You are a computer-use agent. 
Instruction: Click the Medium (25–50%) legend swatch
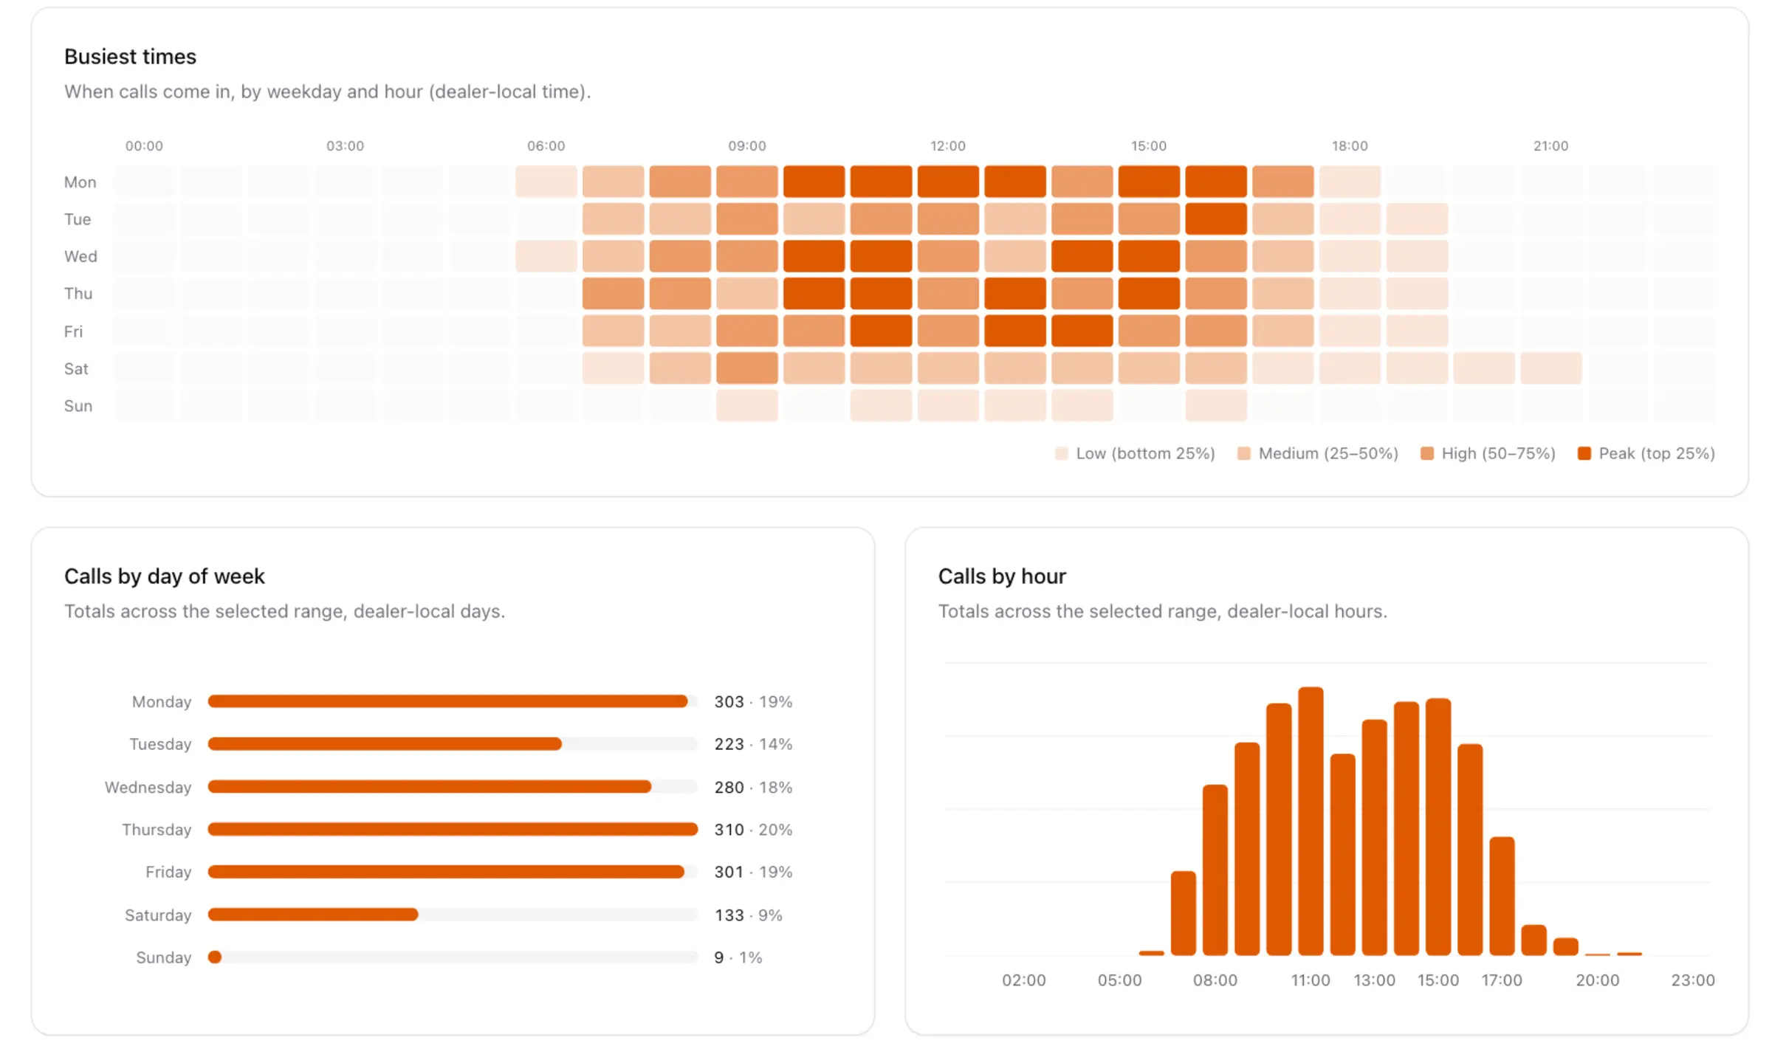click(x=1244, y=453)
